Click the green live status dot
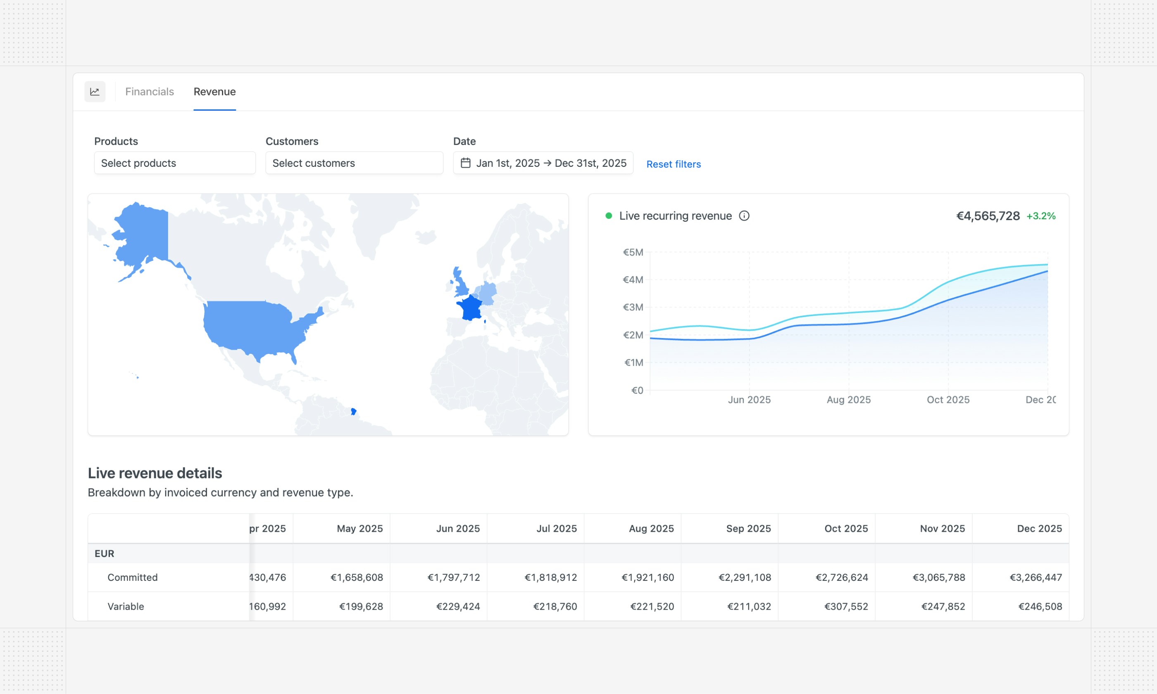The image size is (1157, 694). 608,216
